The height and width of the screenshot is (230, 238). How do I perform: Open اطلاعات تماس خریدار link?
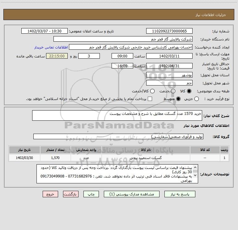51,47
